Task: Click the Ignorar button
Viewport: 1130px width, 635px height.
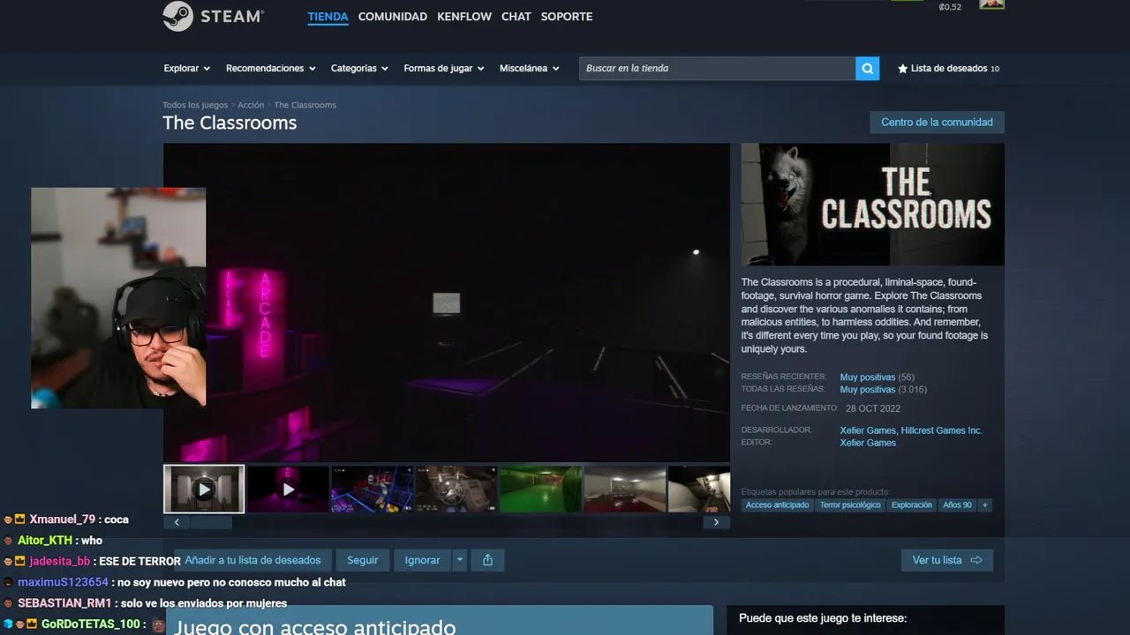Action: 422,560
